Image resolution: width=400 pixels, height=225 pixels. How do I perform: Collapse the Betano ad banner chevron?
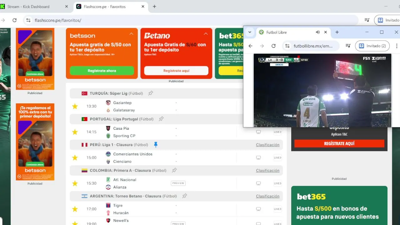tap(206, 34)
